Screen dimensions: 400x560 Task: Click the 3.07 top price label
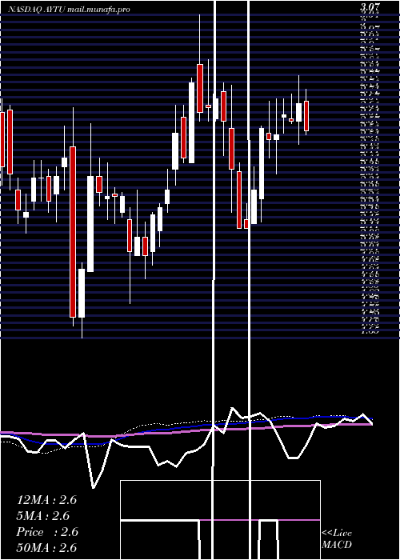click(370, 6)
